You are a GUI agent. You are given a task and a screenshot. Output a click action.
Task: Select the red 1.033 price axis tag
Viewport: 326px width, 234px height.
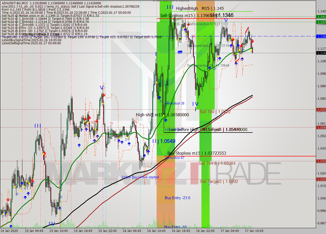pos(321,161)
